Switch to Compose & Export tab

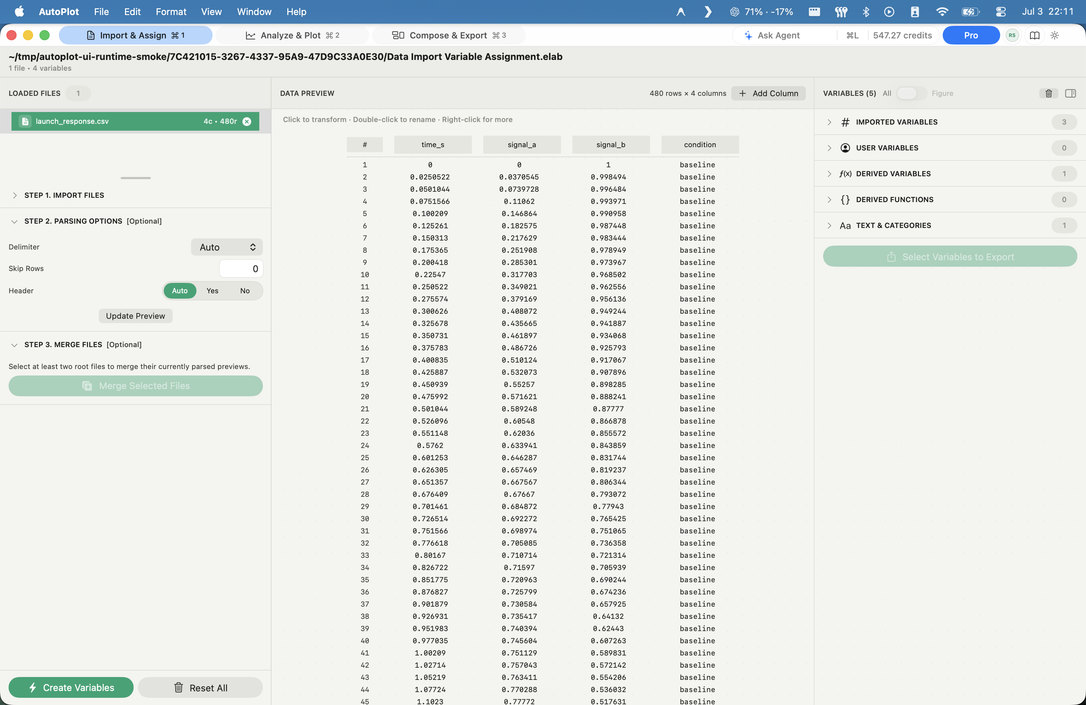pyautogui.click(x=449, y=36)
